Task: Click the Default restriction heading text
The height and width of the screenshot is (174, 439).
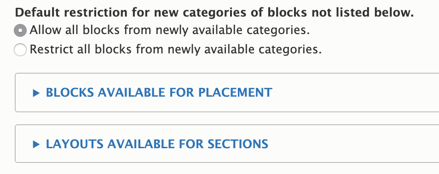Action: (214, 12)
